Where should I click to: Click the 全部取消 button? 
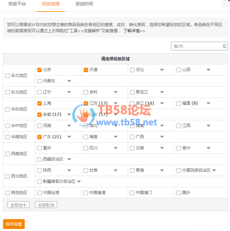pyautogui.click(x=46, y=205)
